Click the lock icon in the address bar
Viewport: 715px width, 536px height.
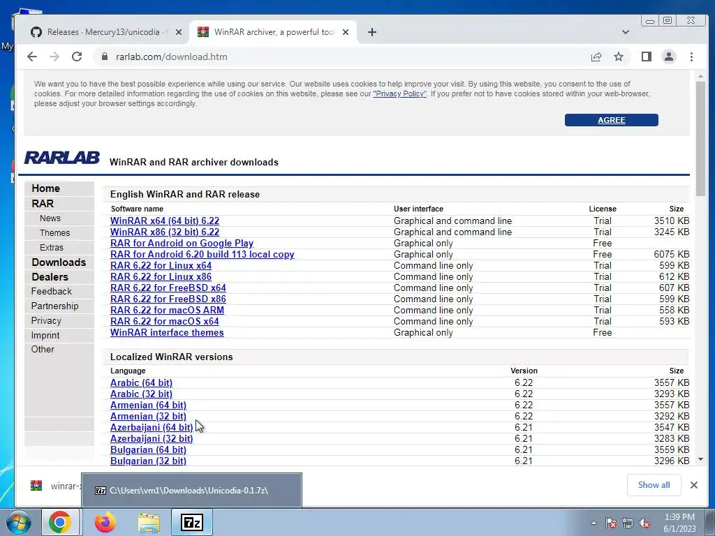[x=105, y=57]
